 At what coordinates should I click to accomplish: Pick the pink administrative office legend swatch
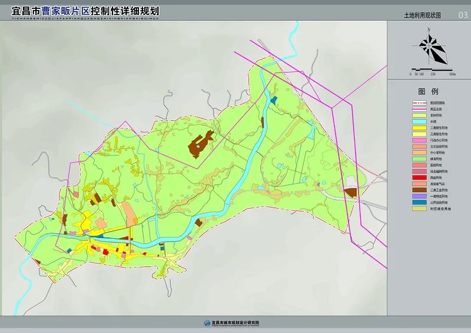click(419, 140)
